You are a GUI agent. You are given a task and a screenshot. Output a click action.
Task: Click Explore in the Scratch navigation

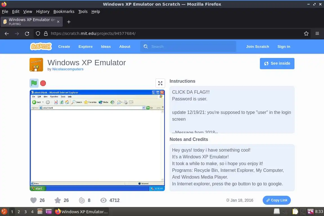[x=85, y=46]
